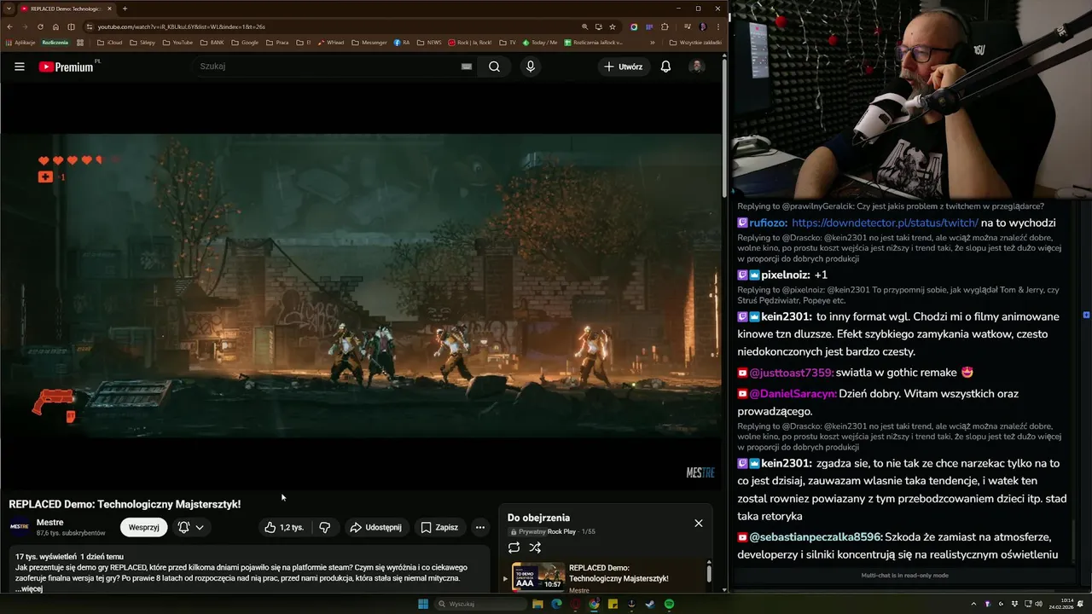1092x614 pixels.
Task: Open the Messenger bookmarks folder
Action: (x=369, y=42)
